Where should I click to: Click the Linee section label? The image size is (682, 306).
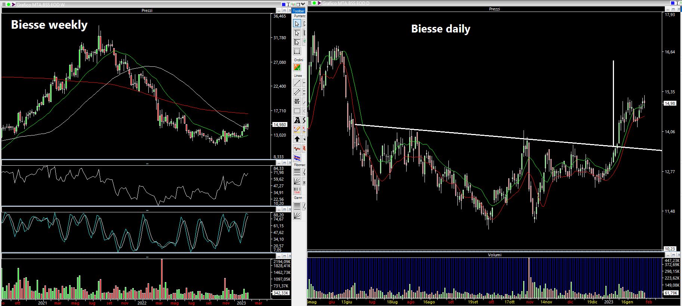click(298, 75)
